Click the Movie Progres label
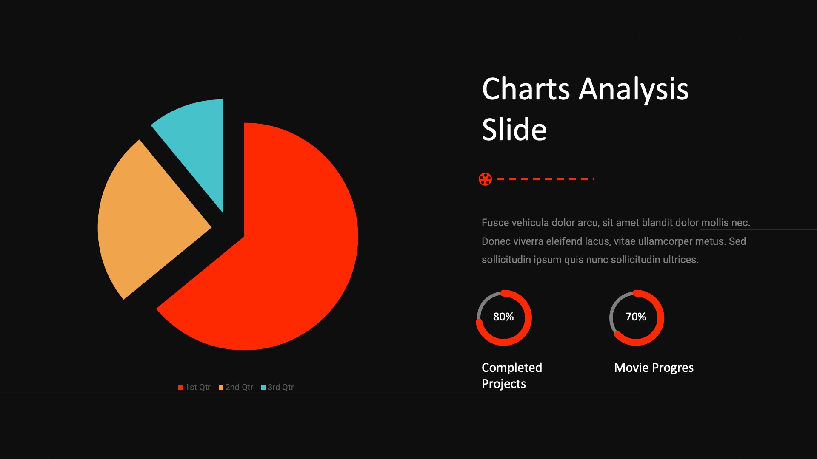The height and width of the screenshot is (459, 817). [x=654, y=368]
